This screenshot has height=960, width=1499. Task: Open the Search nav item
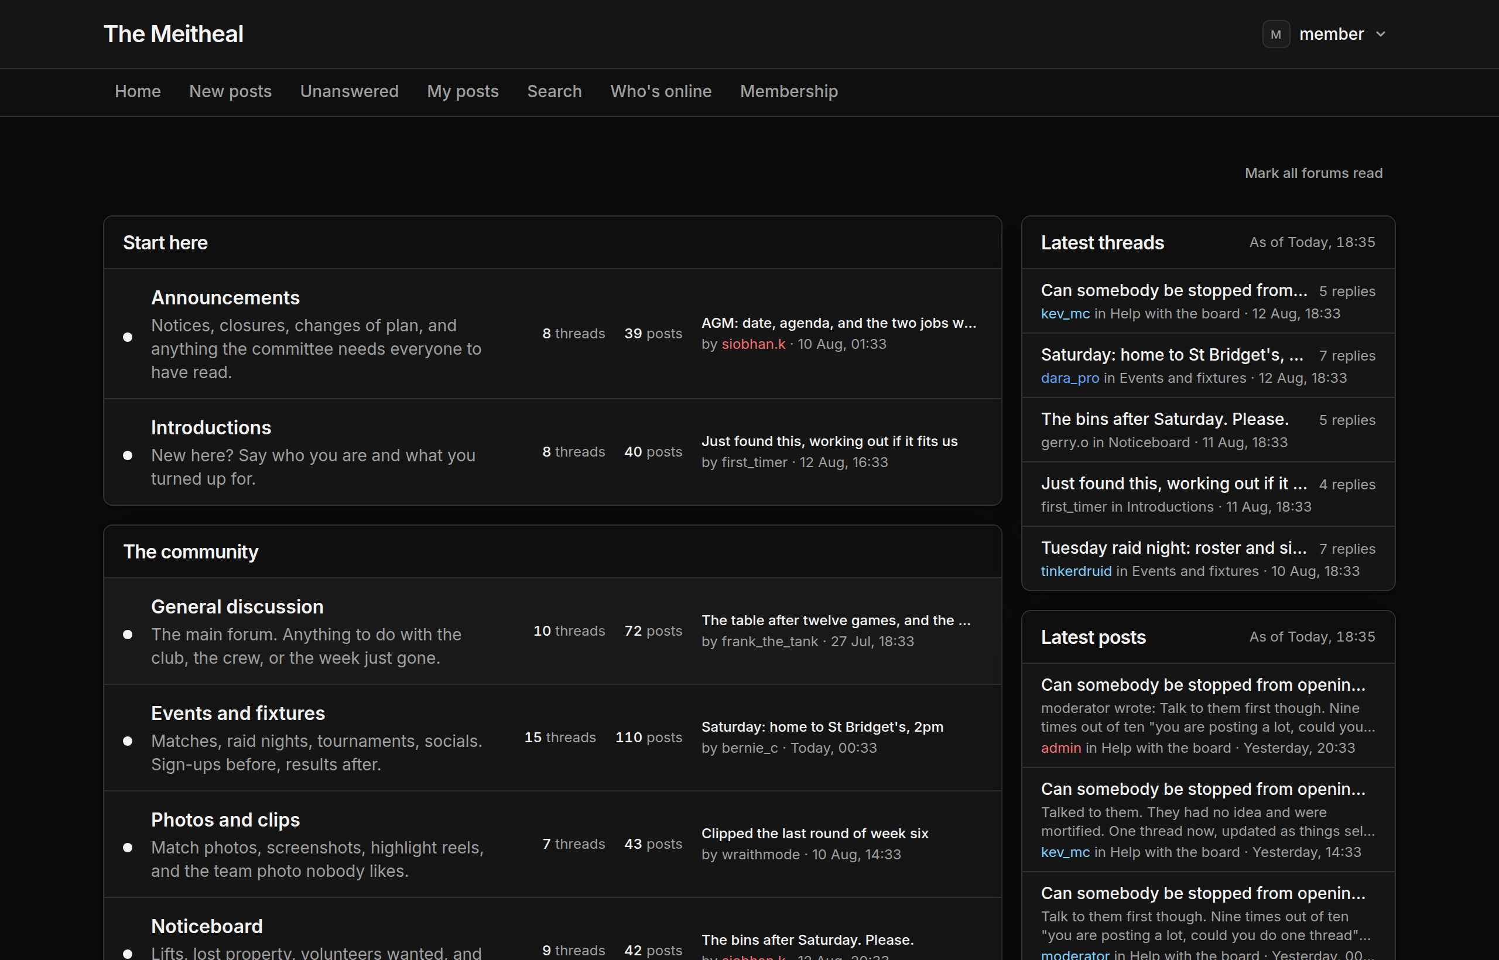555,92
